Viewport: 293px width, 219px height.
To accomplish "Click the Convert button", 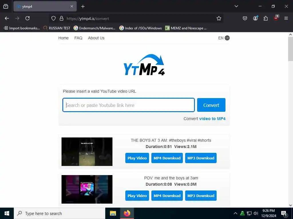I will coord(211,105).
